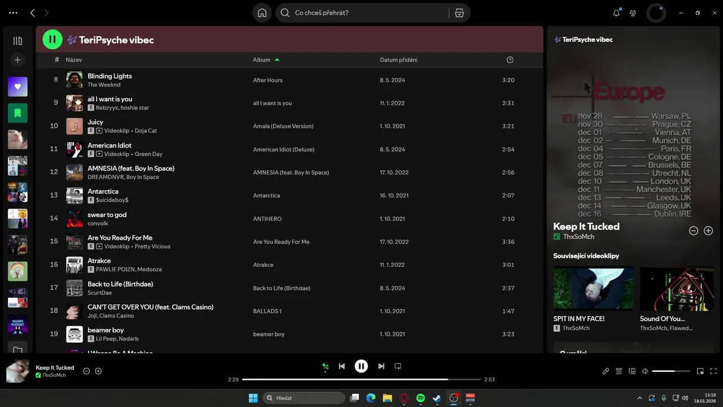Sort by duration clock icon header

click(510, 60)
